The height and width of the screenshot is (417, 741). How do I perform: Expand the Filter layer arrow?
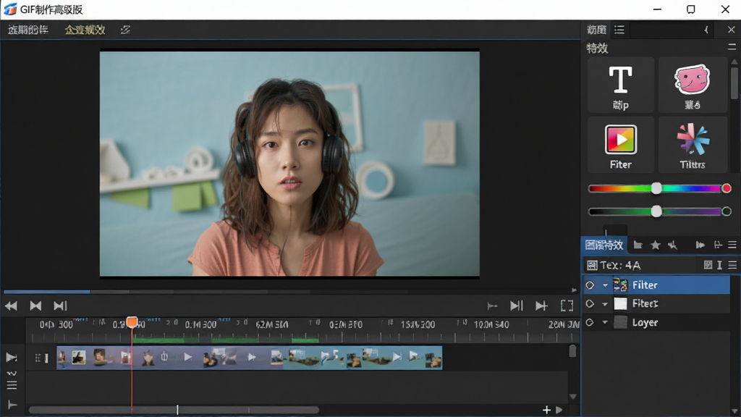click(x=605, y=285)
